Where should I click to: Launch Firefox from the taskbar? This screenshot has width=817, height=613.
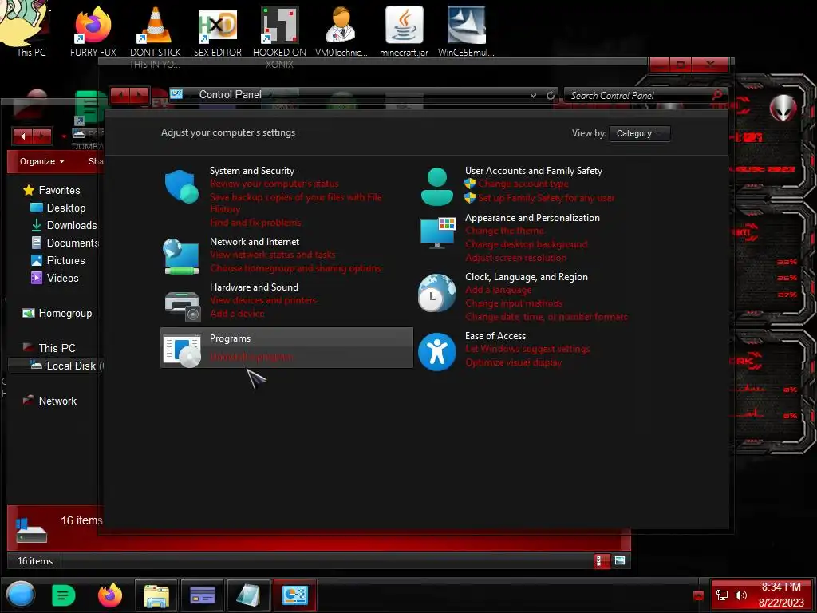pos(110,595)
